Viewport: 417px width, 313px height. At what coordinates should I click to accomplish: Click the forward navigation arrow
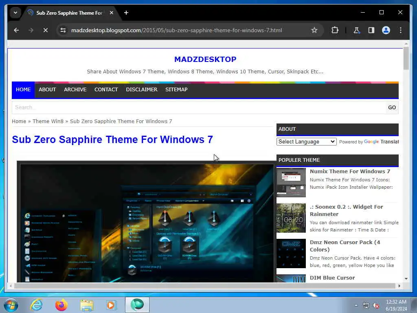tap(31, 30)
